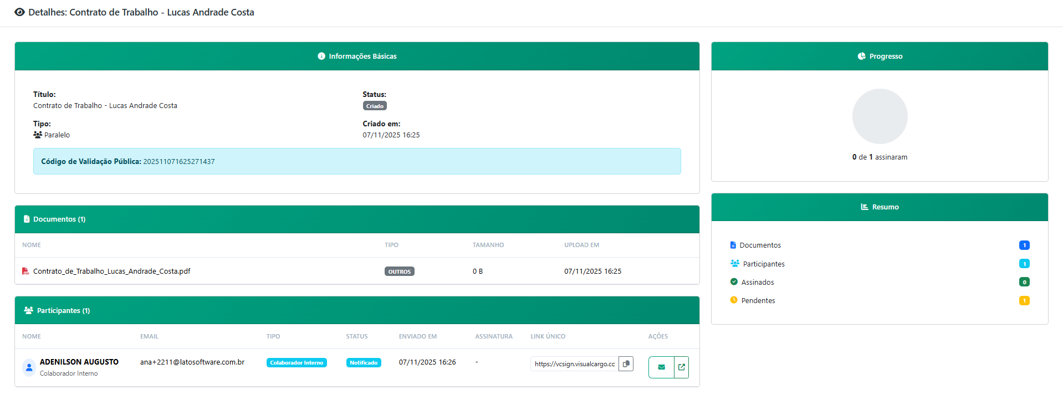Screen dimensions: 1063x410
Task: Click the OUTROS document type badge
Action: tap(399, 271)
